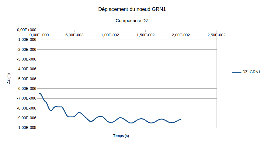Click the starting point of the DZ_GRN1 curve
Image resolution: width=264 pixels, height=144 pixels.
point(40,93)
